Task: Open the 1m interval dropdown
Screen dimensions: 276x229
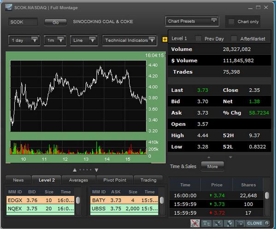Action: [x=55, y=40]
